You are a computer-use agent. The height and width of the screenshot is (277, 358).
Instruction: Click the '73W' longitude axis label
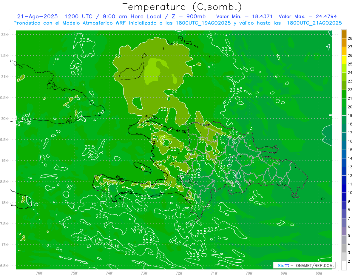point(144,273)
